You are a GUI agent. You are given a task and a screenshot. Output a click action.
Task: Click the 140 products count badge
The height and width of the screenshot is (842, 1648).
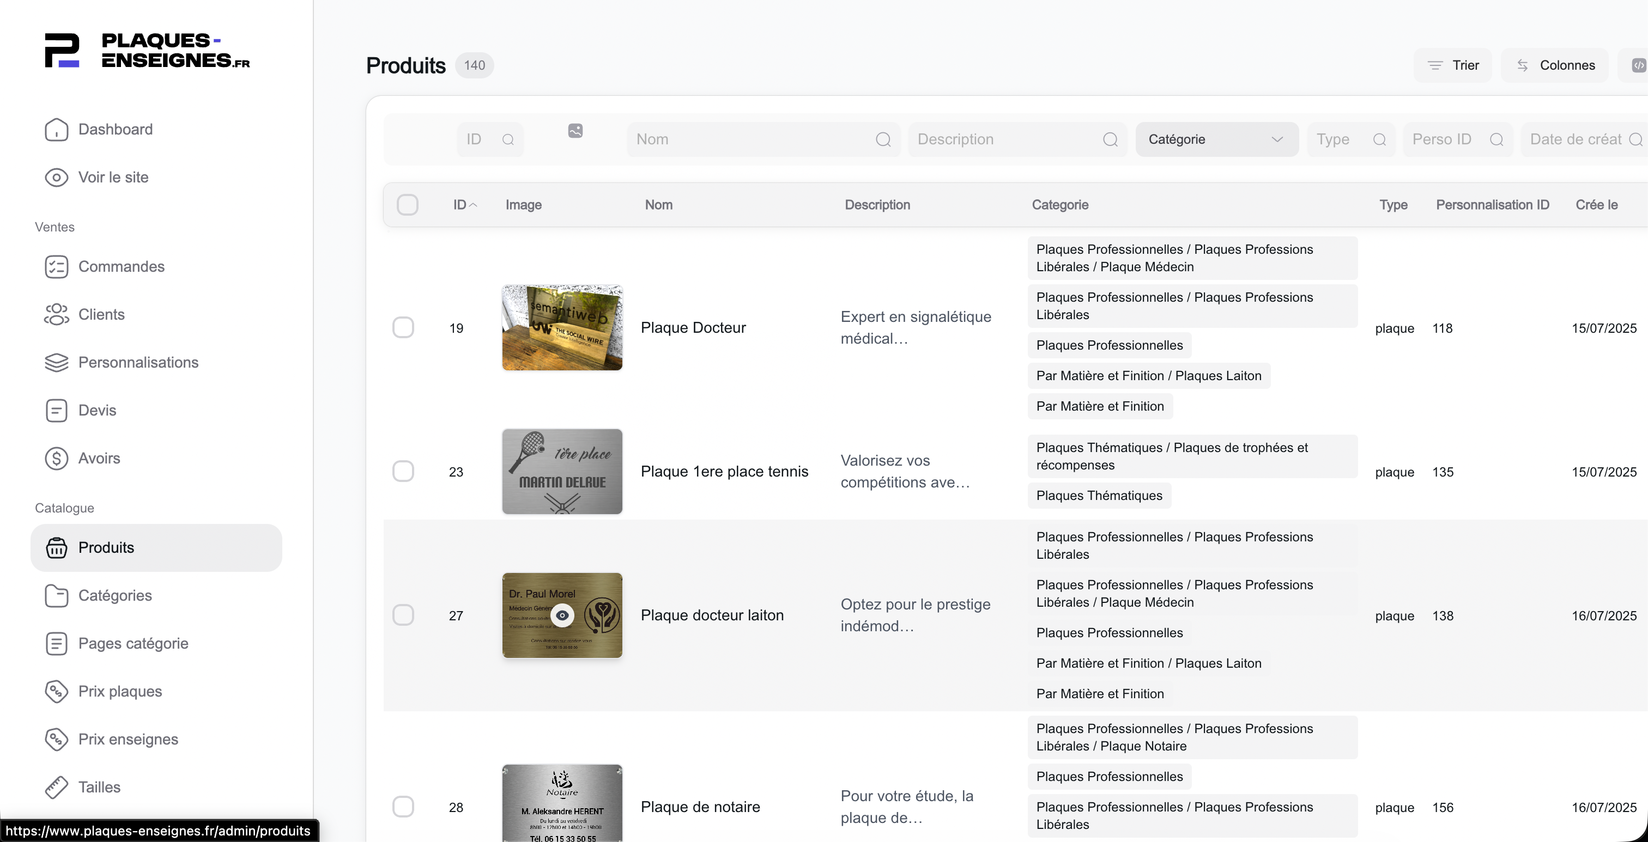click(474, 65)
